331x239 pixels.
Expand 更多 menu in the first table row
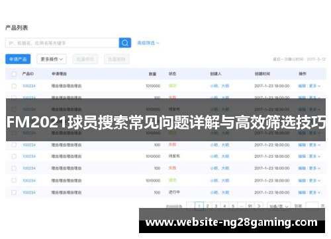tap(314, 86)
